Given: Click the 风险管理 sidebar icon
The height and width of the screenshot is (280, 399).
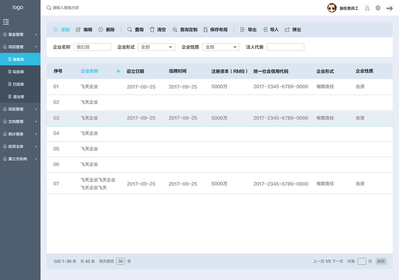Looking at the screenshot, I should pyautogui.click(x=5, y=109).
